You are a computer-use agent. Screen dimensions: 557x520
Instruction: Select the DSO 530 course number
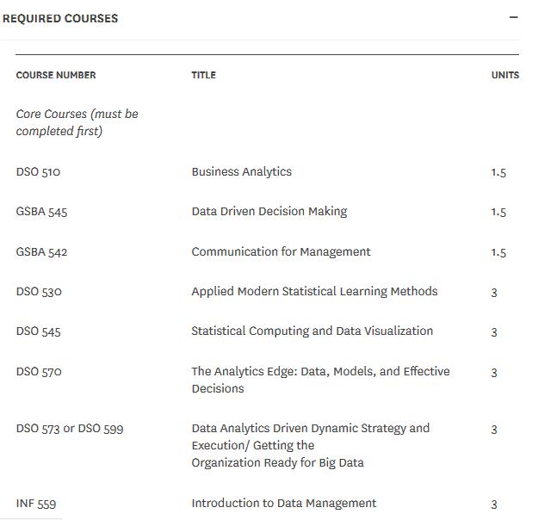pos(39,292)
